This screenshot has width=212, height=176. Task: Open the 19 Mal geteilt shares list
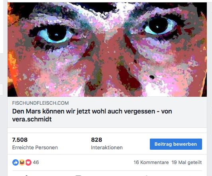[186, 162]
